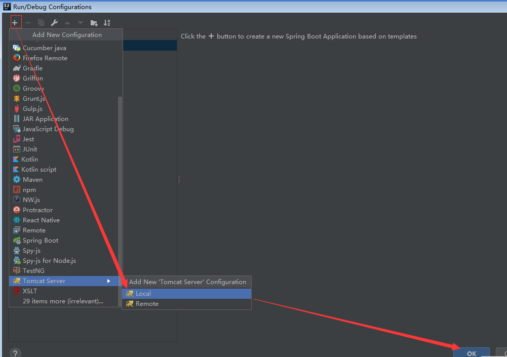Sort configurations alphabetically icon

pos(107,23)
